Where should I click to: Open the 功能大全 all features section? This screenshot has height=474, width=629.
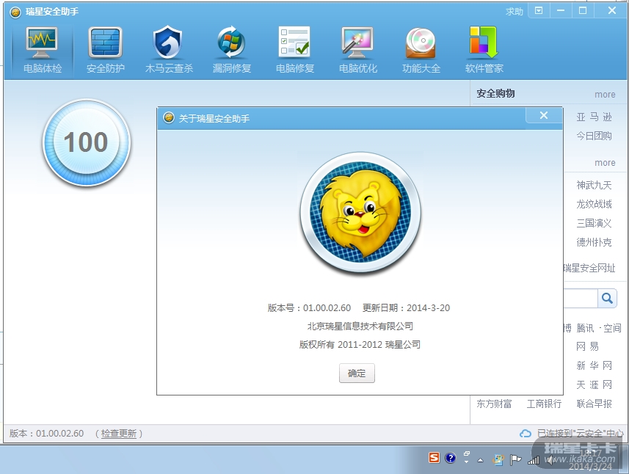421,51
